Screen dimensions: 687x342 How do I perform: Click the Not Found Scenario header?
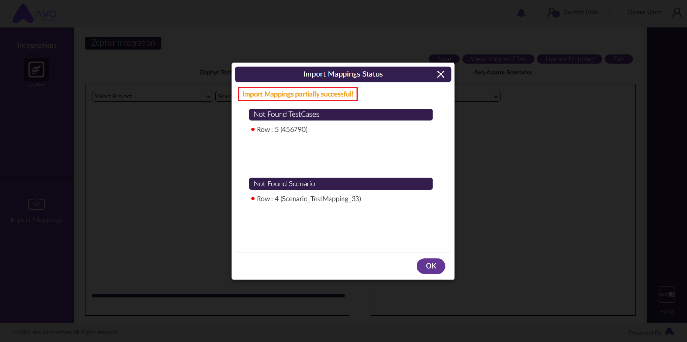tap(341, 183)
